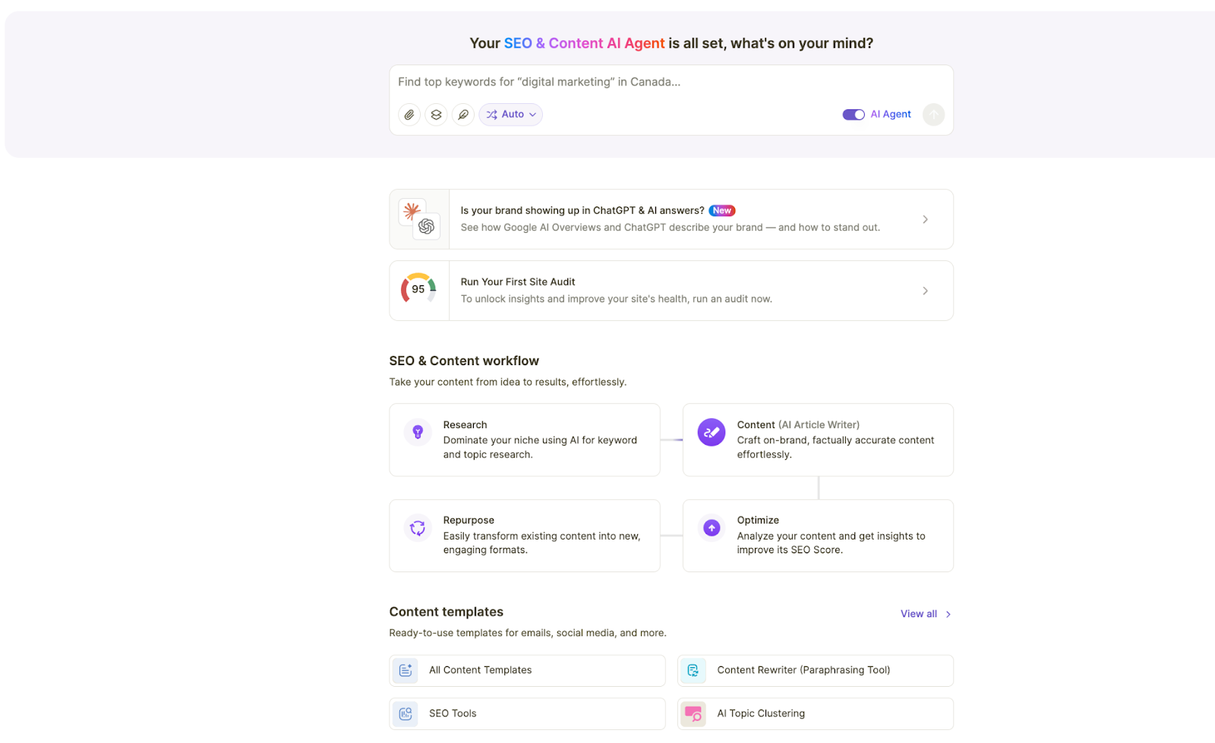This screenshot has height=743, width=1215.
Task: Click the All Content Templates button
Action: coord(527,670)
